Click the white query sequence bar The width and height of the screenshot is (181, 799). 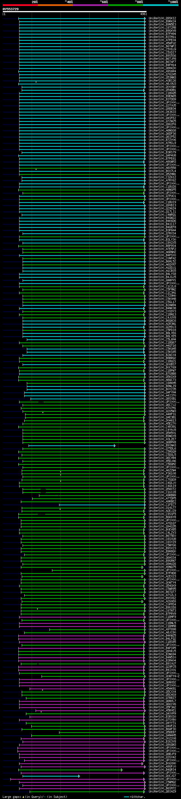75,12
